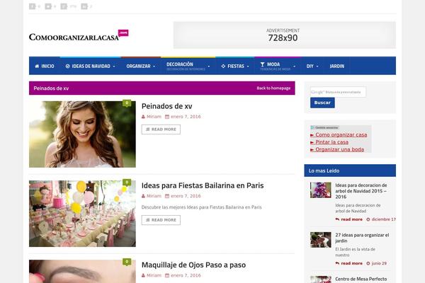The image size is (425, 283).
Task: Open the Jardin menu item
Action: (337, 66)
